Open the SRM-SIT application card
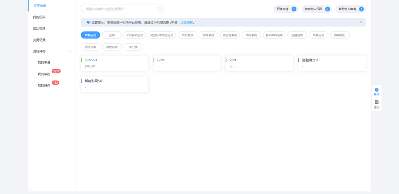 (x=115, y=63)
